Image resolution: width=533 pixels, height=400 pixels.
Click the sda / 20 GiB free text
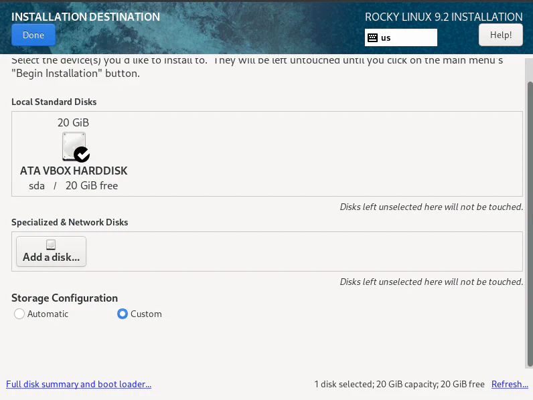pos(74,186)
